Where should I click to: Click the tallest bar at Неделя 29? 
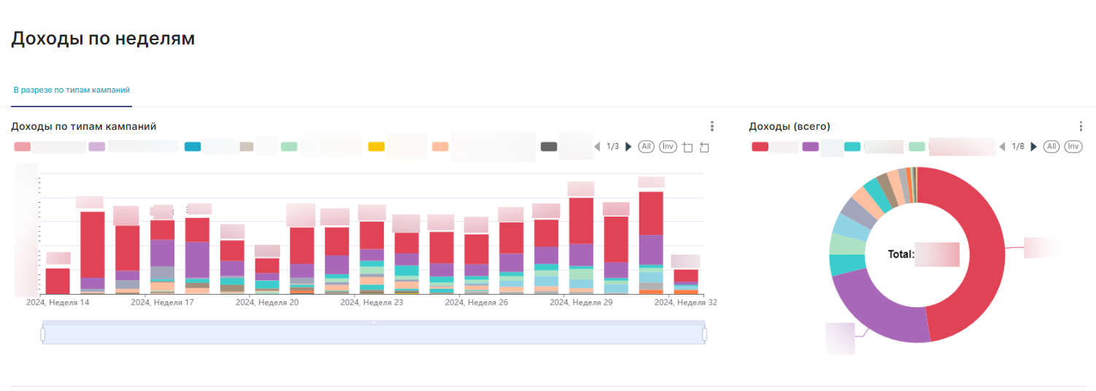tap(581, 245)
